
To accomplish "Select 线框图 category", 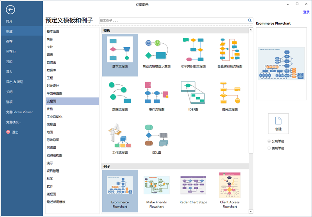I will coord(51,194).
